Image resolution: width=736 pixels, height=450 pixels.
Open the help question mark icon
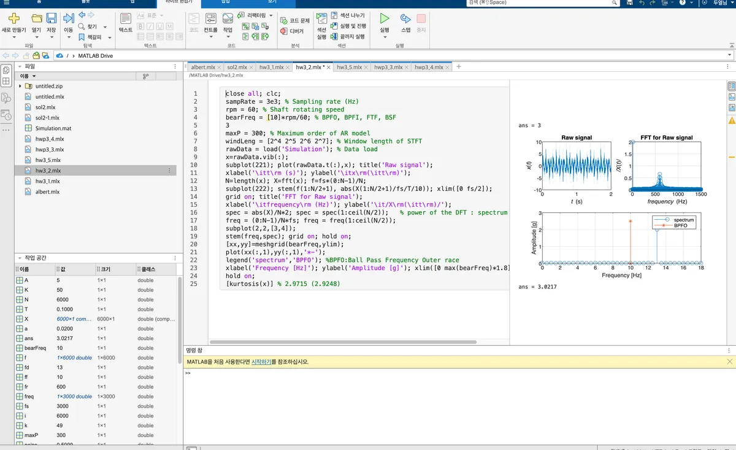tap(682, 3)
